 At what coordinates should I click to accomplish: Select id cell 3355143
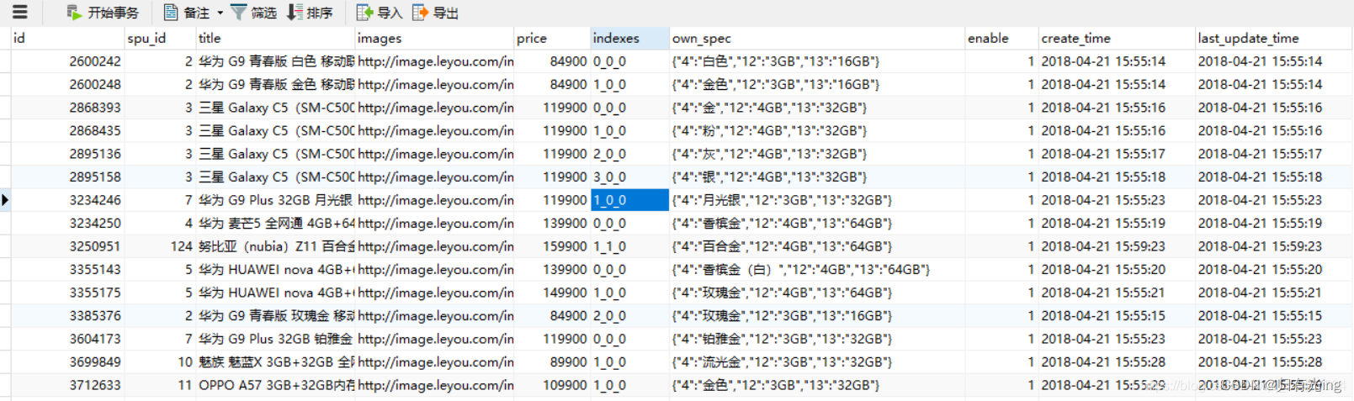tap(68, 269)
